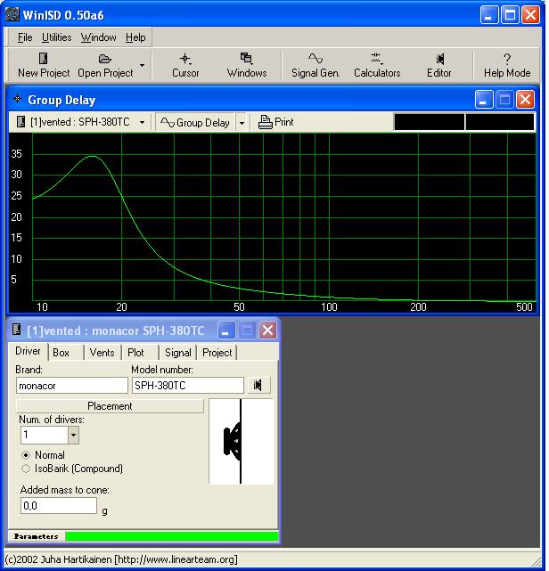Viewport: 549px width, 571px height.
Task: Switch to the Vents tab
Action: [x=102, y=353]
